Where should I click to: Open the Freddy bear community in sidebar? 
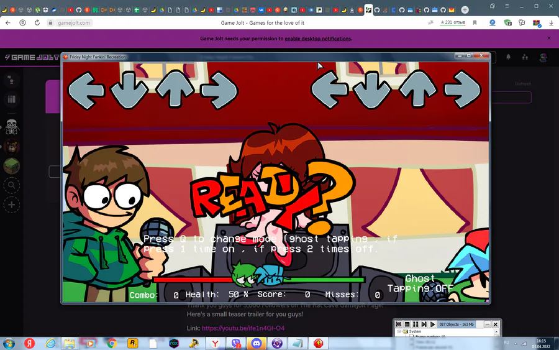tap(11, 146)
